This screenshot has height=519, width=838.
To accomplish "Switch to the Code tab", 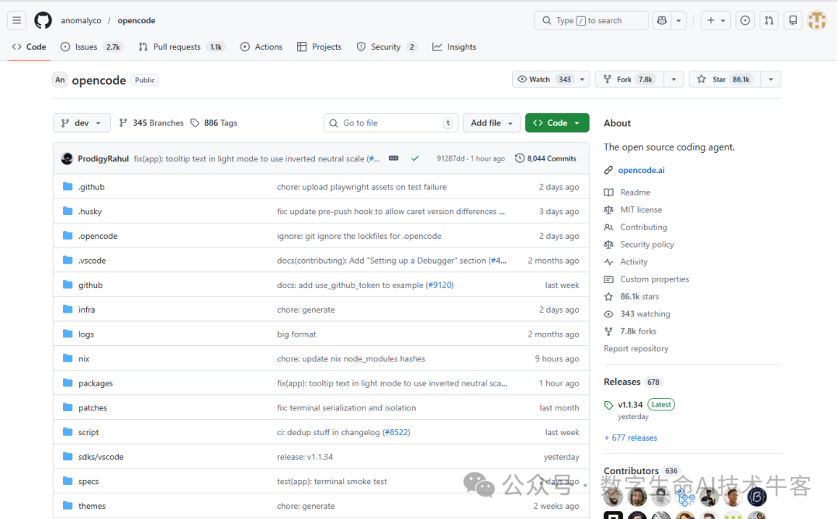I will (29, 47).
